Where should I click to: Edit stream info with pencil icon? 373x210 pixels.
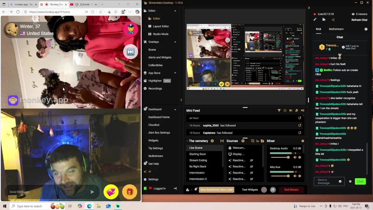(315, 20)
